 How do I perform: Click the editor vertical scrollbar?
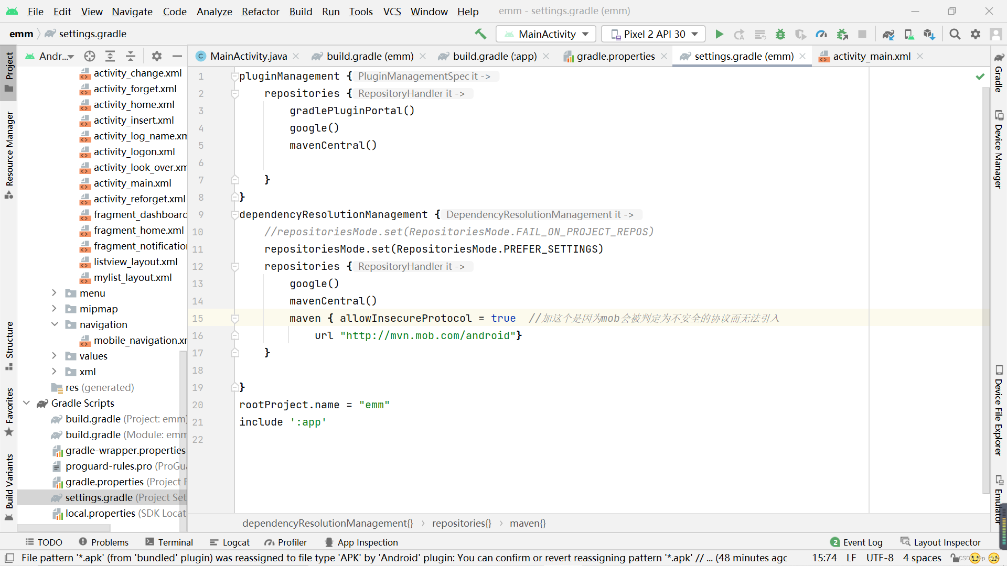[x=986, y=291]
